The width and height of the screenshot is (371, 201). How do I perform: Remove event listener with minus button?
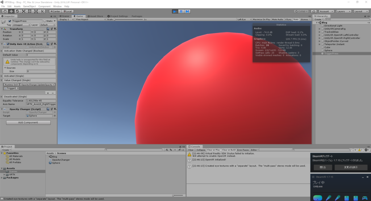point(53,93)
